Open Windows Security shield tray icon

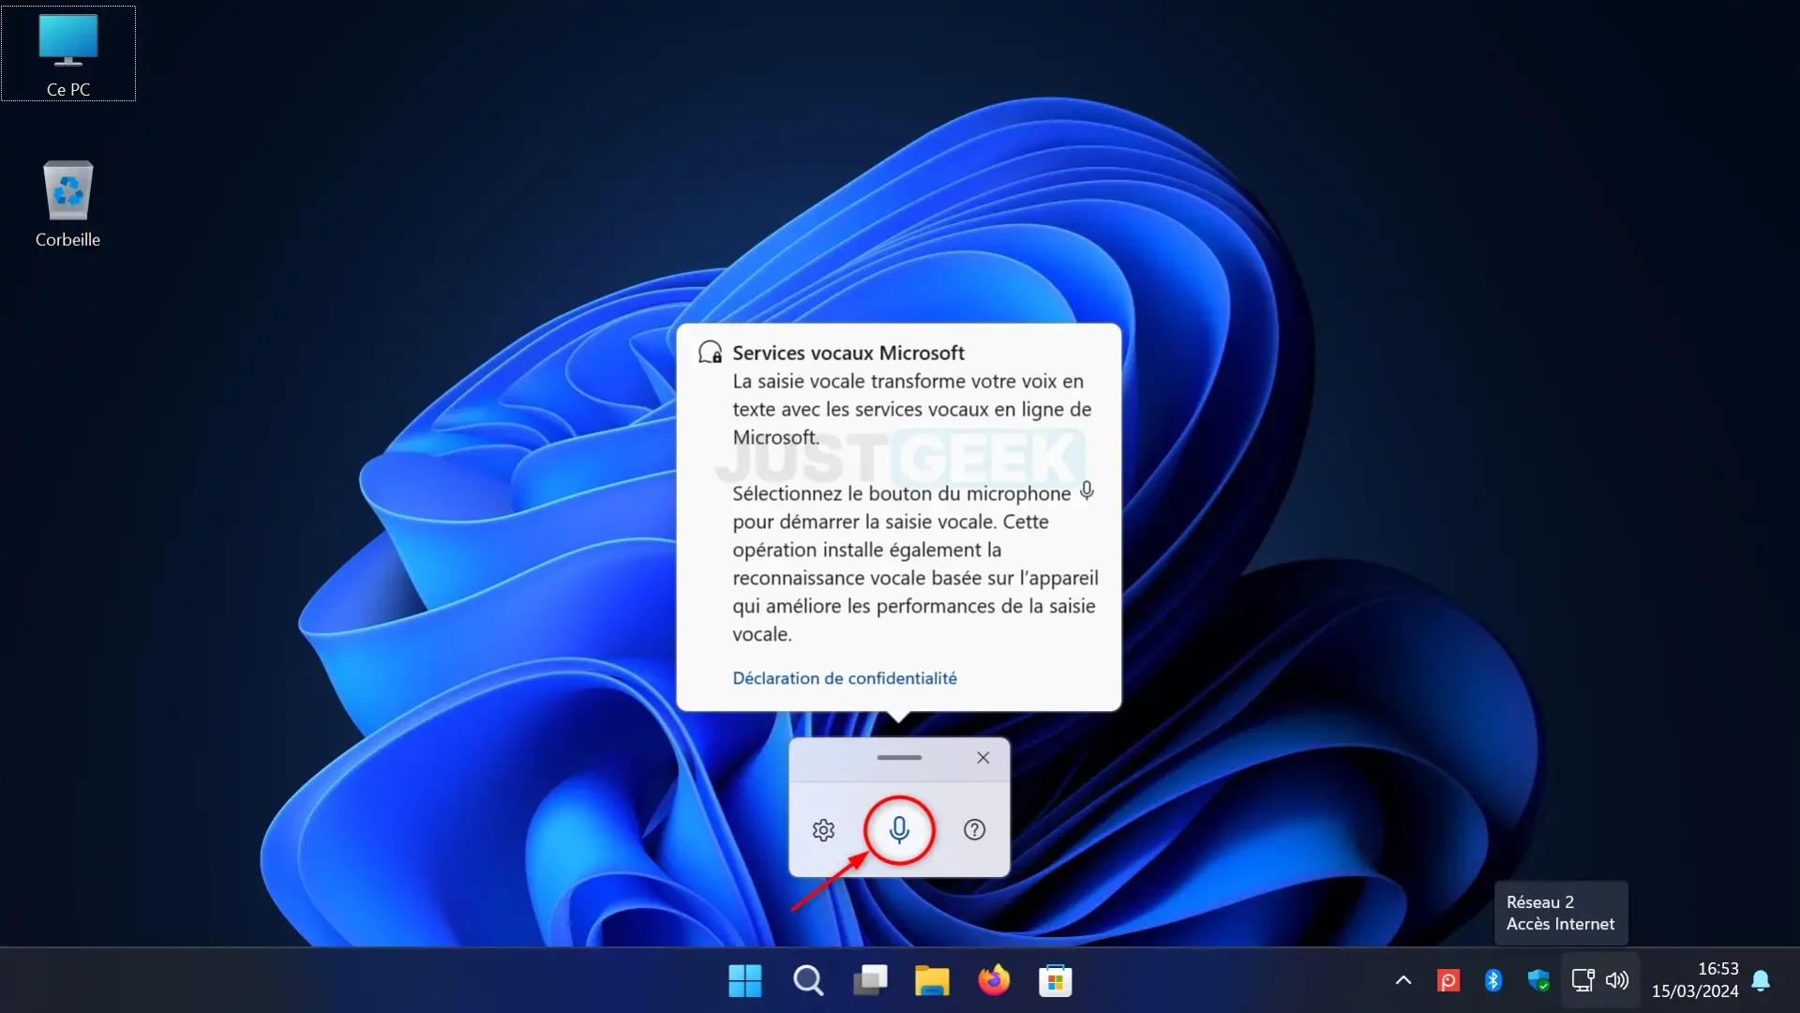point(1538,981)
